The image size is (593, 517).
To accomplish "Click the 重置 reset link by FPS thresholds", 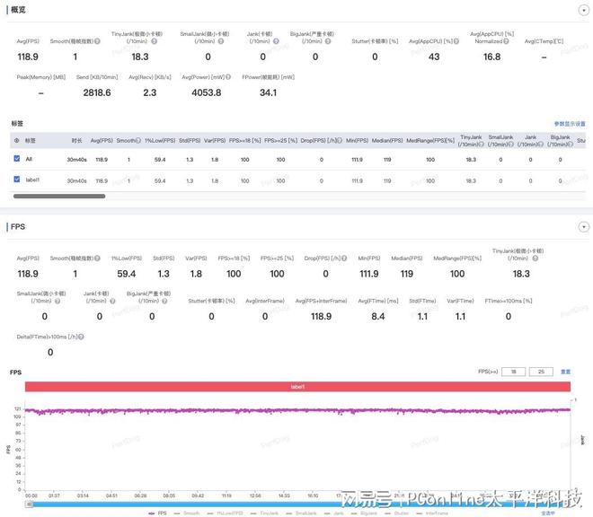I will pos(565,372).
